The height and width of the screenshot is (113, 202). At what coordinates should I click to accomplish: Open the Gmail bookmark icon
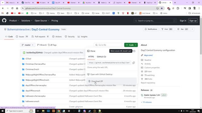pos(3,13)
